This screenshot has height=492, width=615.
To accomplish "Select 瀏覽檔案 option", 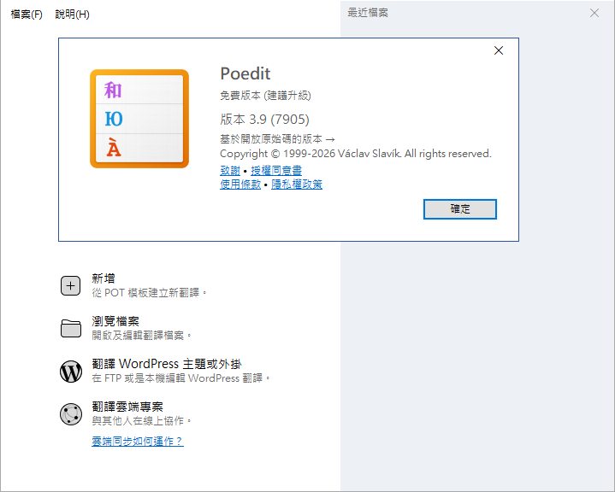I will (x=115, y=321).
